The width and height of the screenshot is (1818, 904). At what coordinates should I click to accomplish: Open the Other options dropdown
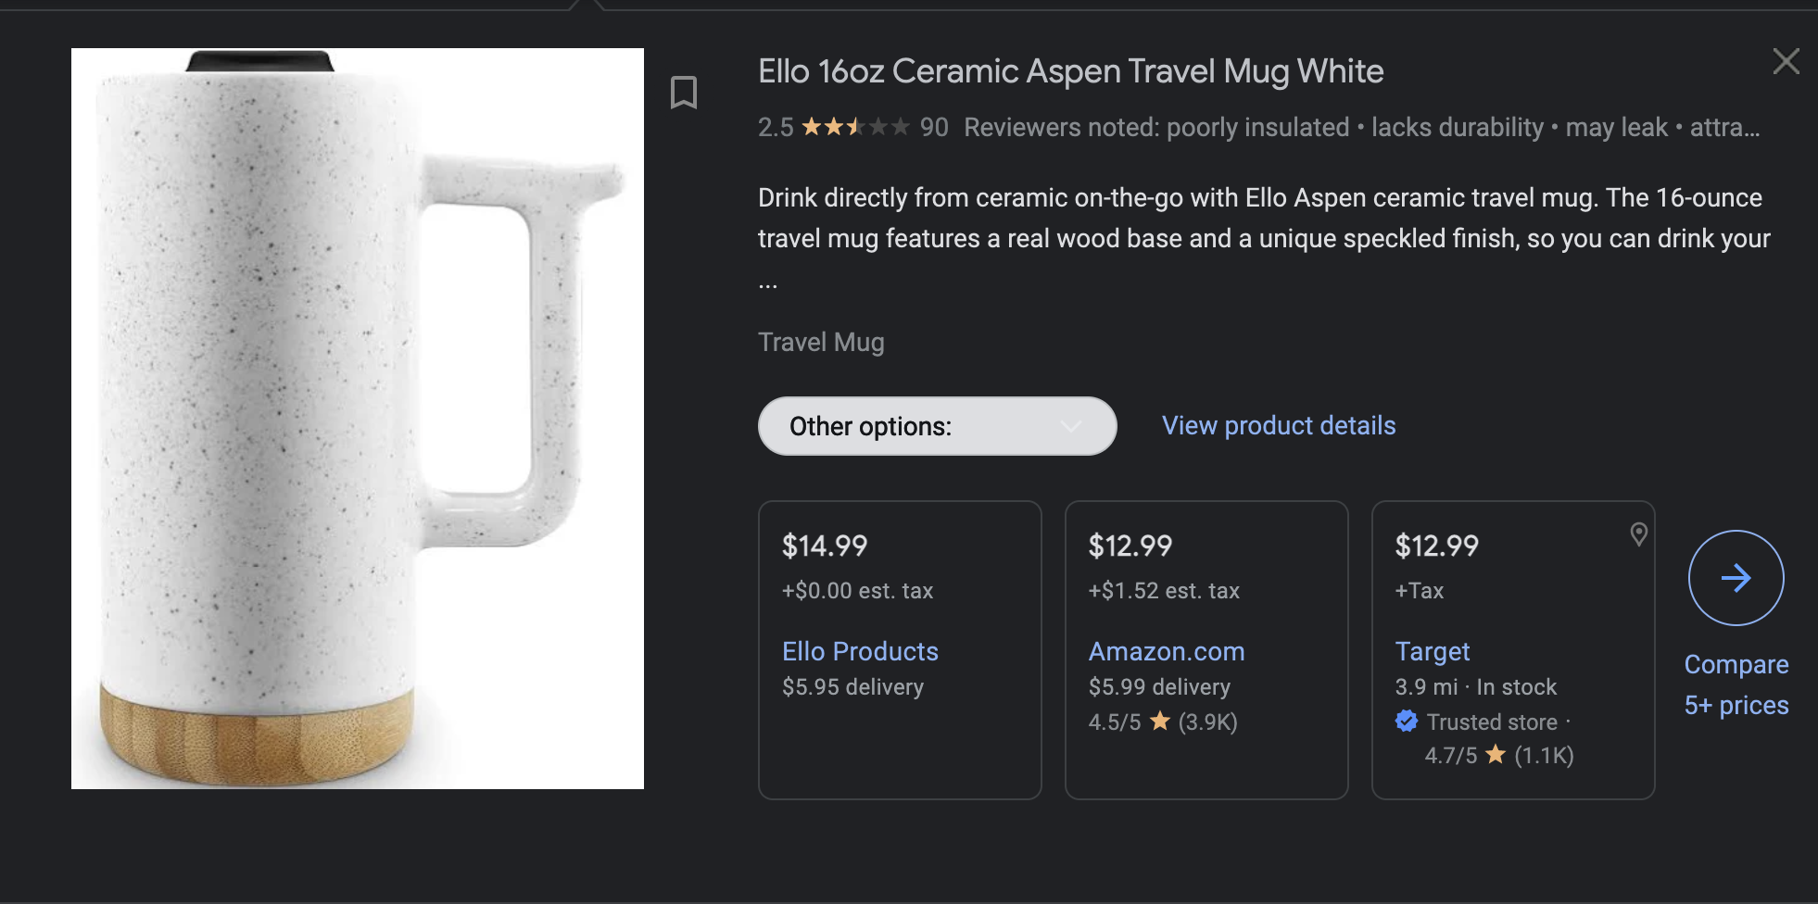(x=936, y=426)
